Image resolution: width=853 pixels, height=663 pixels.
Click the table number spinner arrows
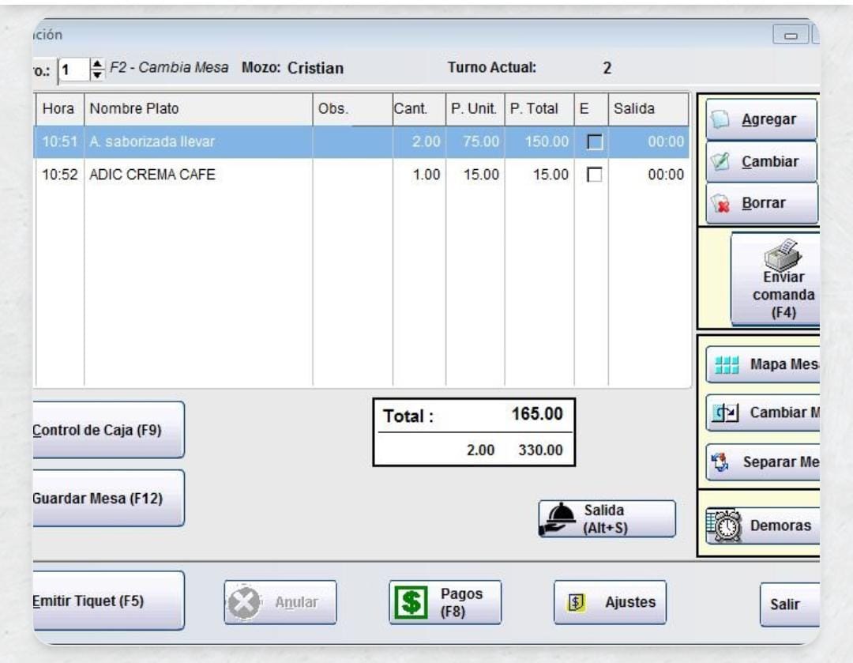point(97,69)
